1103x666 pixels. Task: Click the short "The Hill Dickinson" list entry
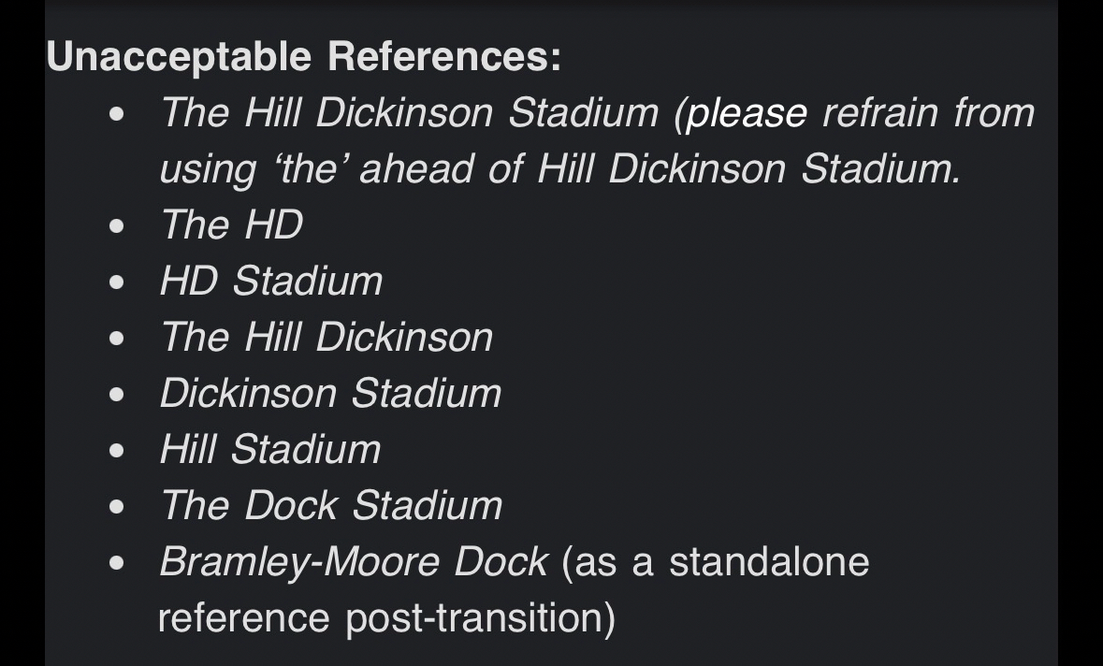coord(326,338)
